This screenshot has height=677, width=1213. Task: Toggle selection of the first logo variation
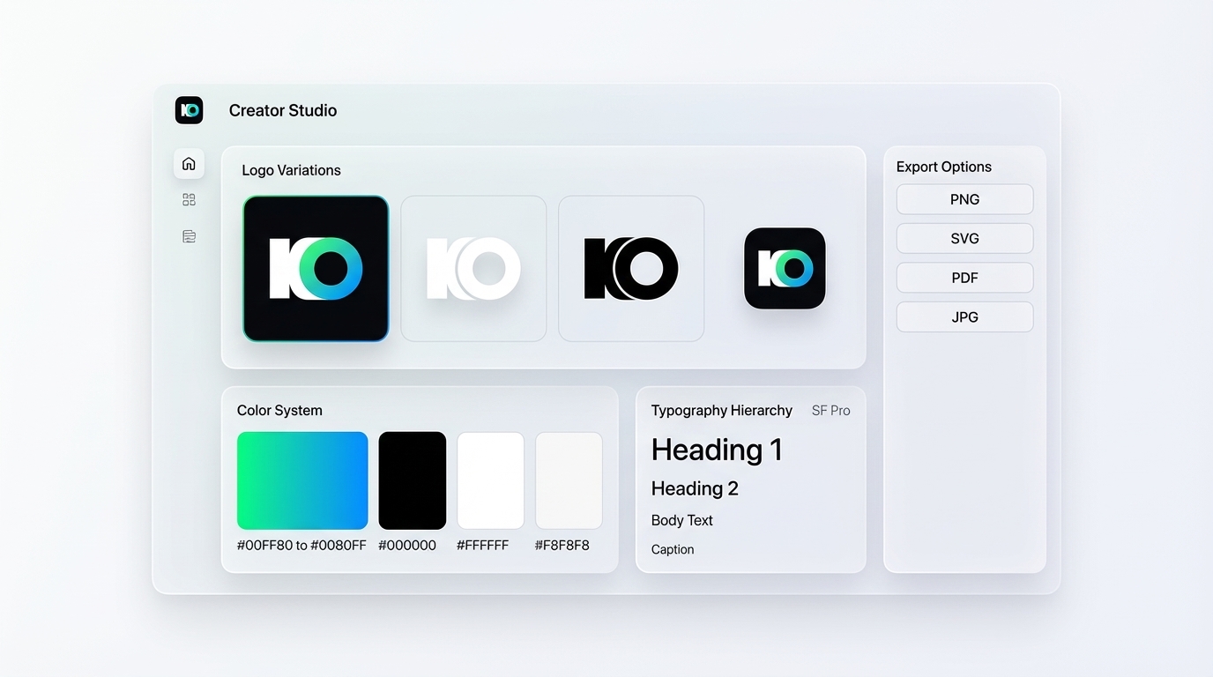coord(315,268)
